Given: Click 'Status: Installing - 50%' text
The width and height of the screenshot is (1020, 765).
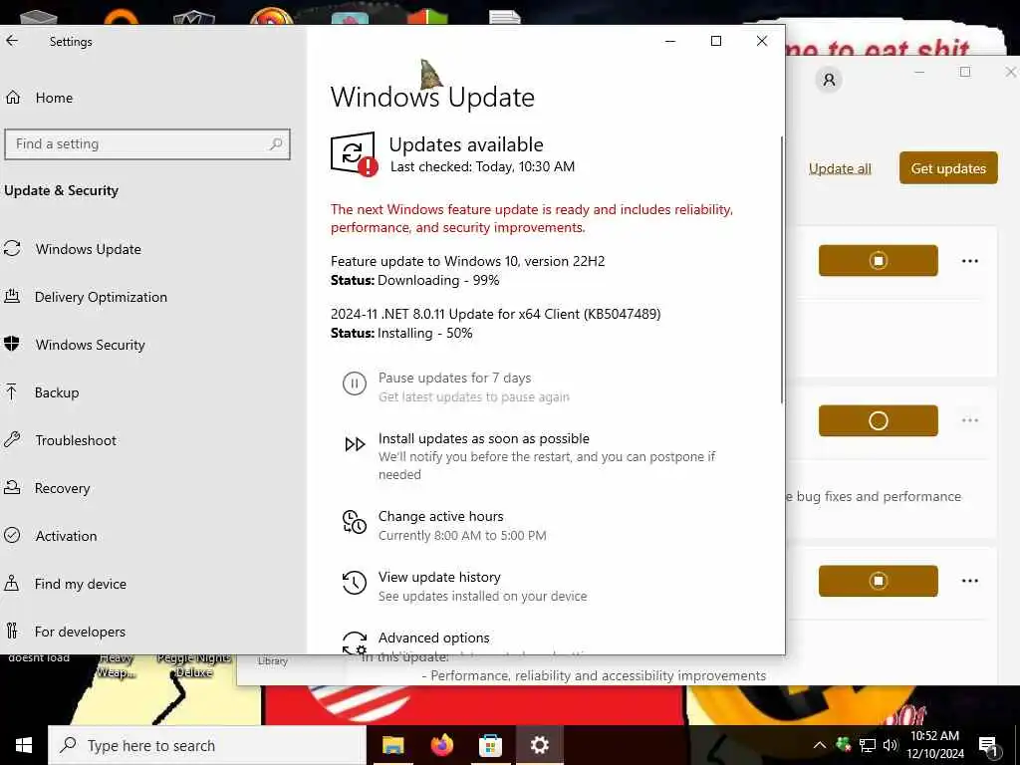Looking at the screenshot, I should pos(401,333).
